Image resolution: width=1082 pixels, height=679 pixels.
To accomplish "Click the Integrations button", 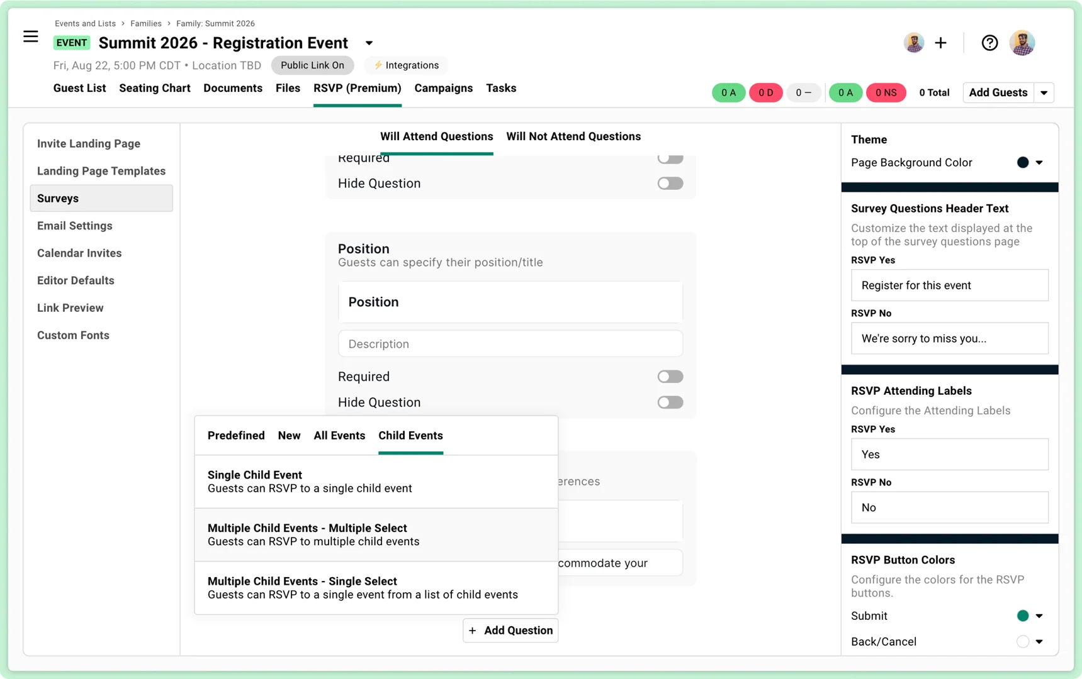I will 406,65.
